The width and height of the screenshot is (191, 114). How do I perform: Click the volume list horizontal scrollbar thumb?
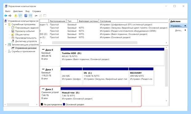pos(95,43)
